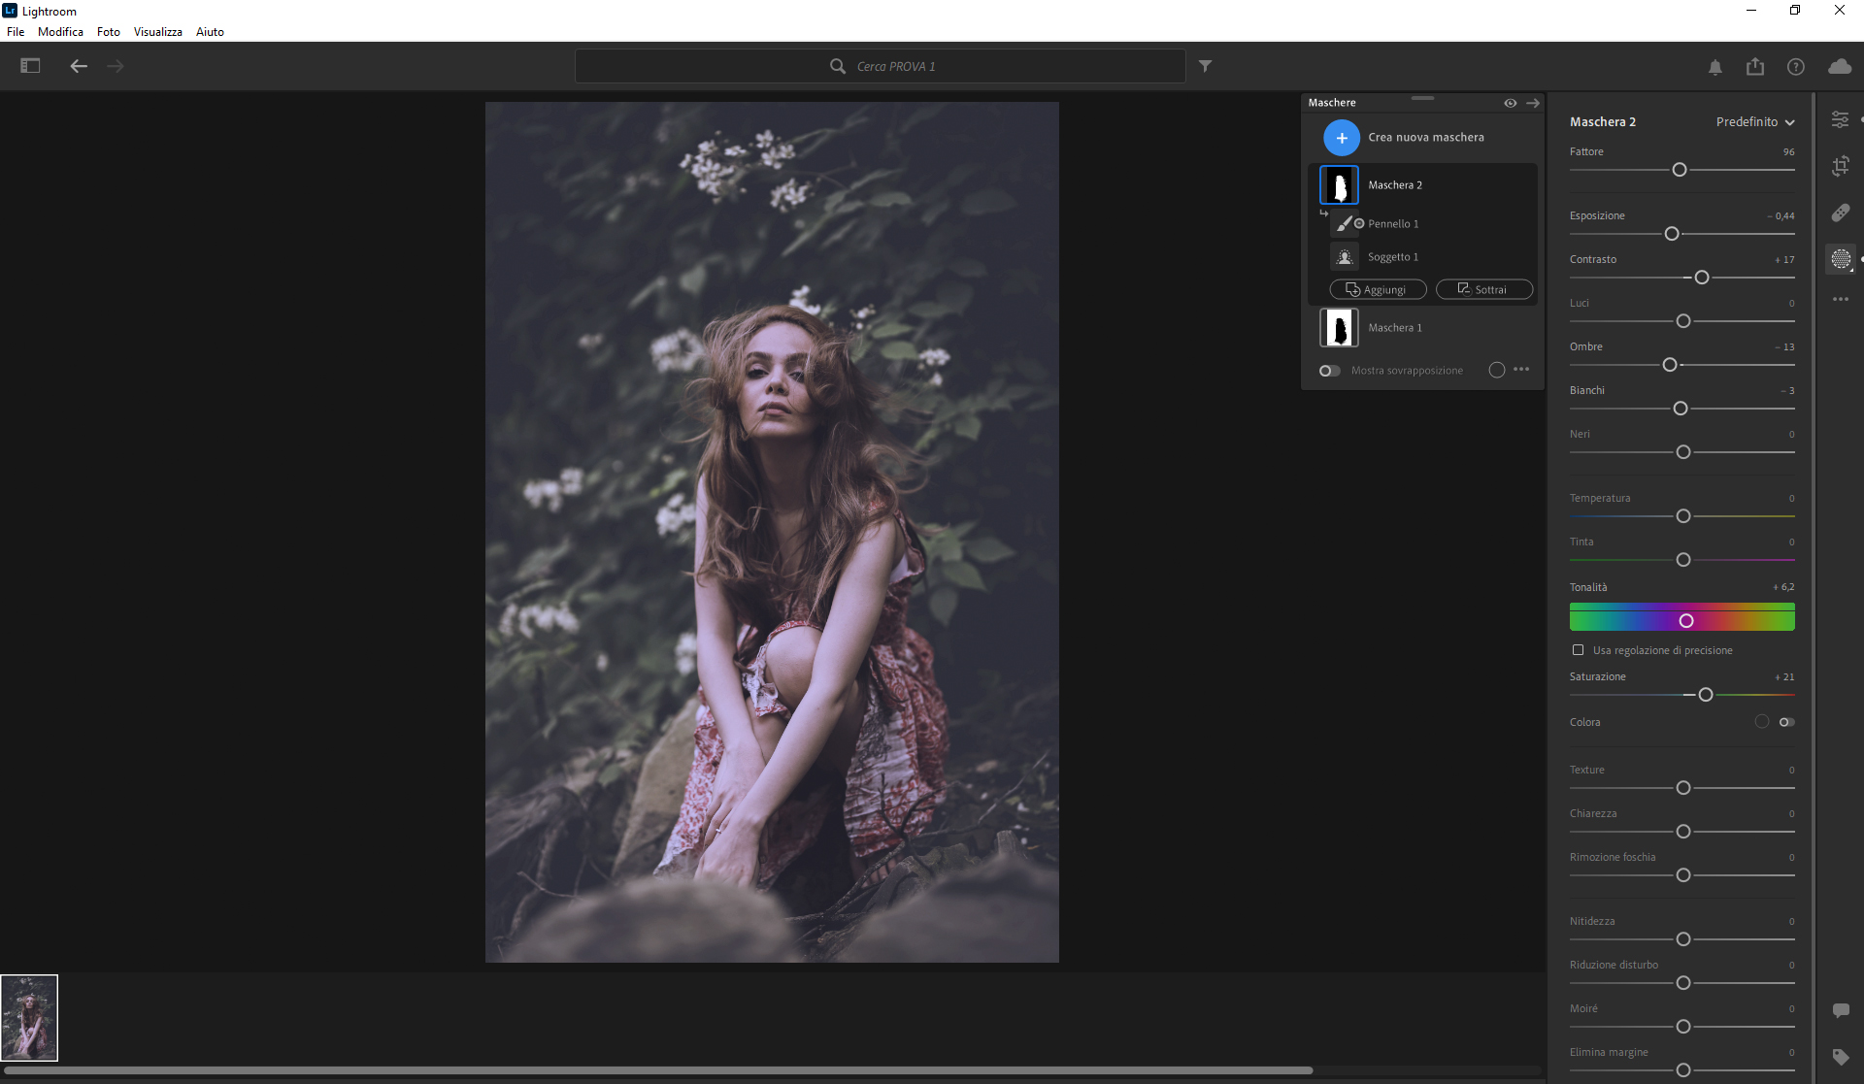Toggle masks visibility eye icon
The height and width of the screenshot is (1084, 1864).
click(1510, 103)
